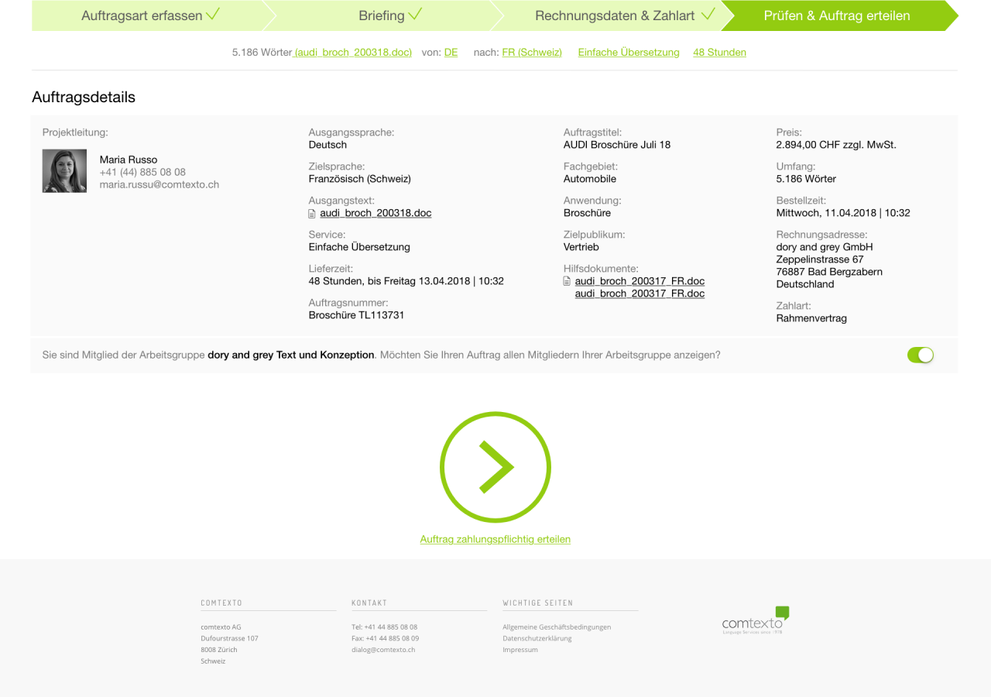Click Maria Russo's profile photo
Image resolution: width=991 pixels, height=697 pixels.
tap(64, 171)
